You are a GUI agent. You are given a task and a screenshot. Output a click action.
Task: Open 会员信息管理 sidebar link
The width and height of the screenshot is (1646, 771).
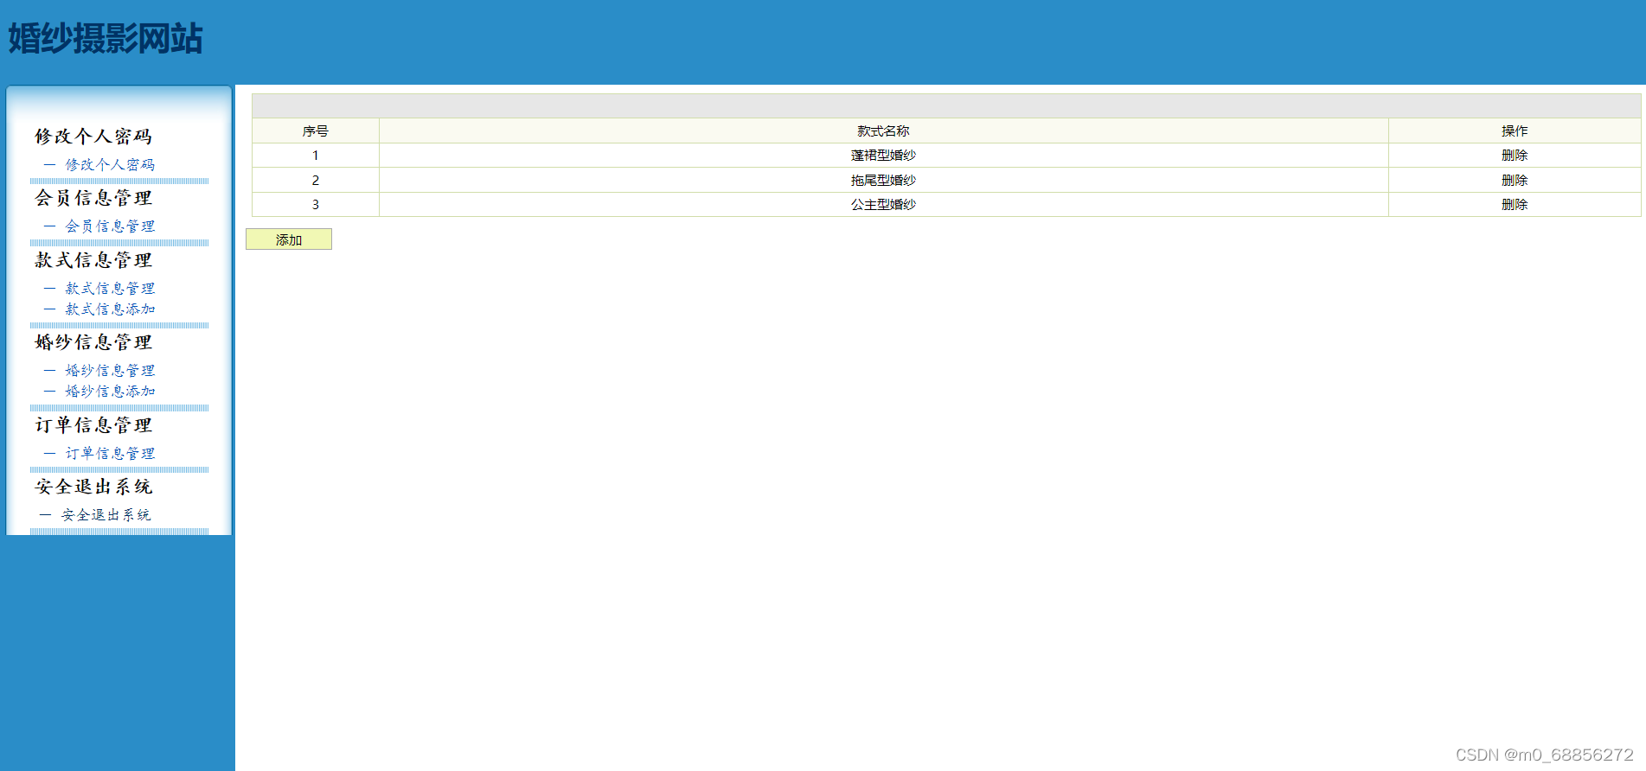pos(110,226)
